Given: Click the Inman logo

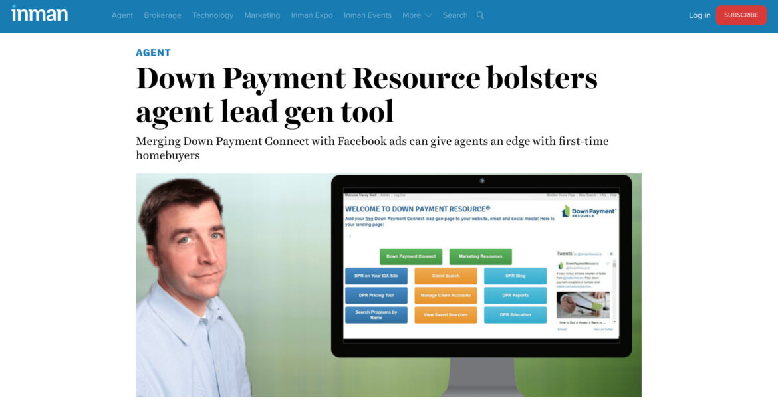Looking at the screenshot, I should (40, 13).
